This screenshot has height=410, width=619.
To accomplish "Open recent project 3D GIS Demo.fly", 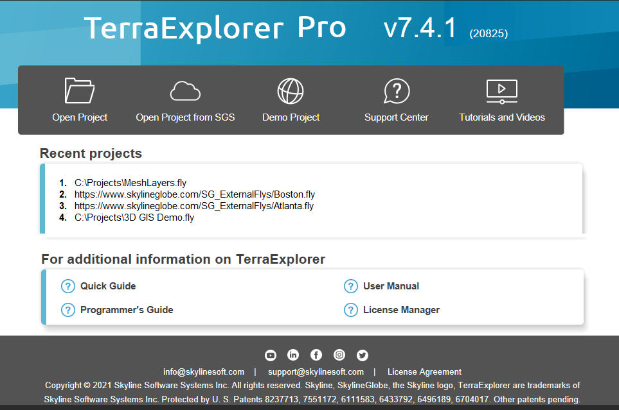I will [x=134, y=218].
